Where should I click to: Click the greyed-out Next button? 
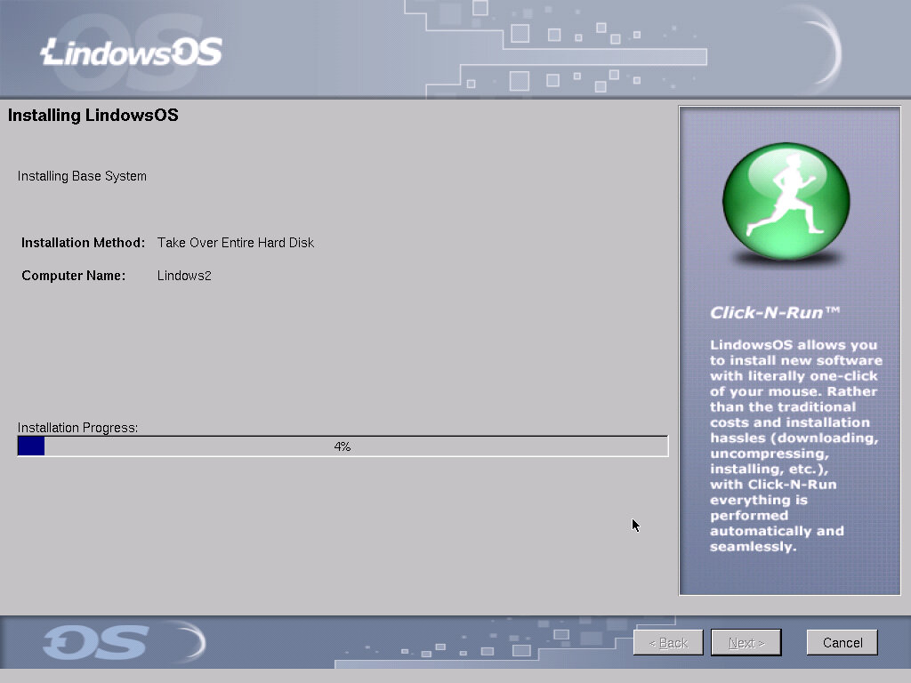(746, 643)
